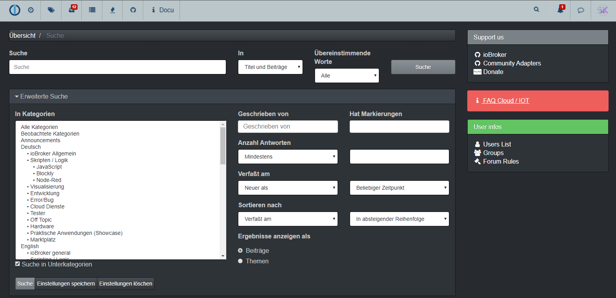Select the Entwicklung category
The height and width of the screenshot is (298, 616).
coord(45,193)
